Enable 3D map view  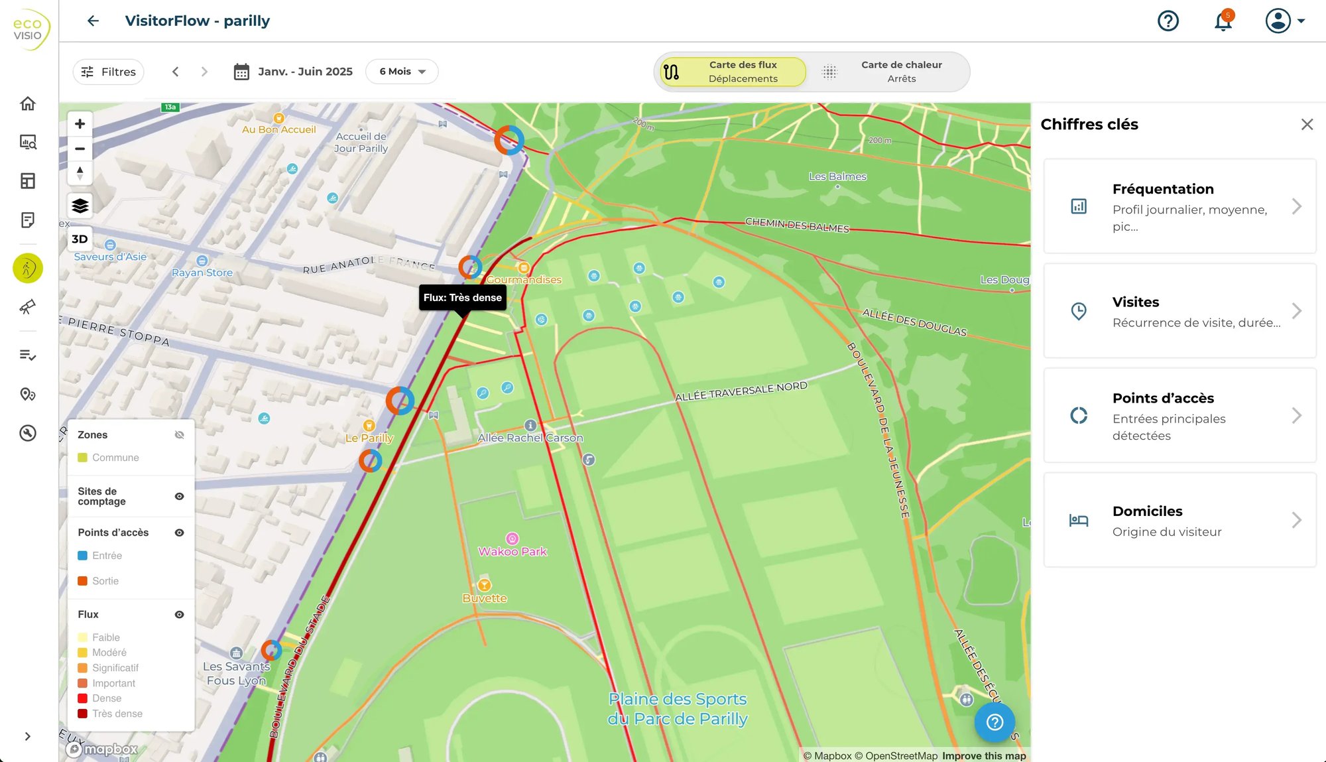(79, 239)
